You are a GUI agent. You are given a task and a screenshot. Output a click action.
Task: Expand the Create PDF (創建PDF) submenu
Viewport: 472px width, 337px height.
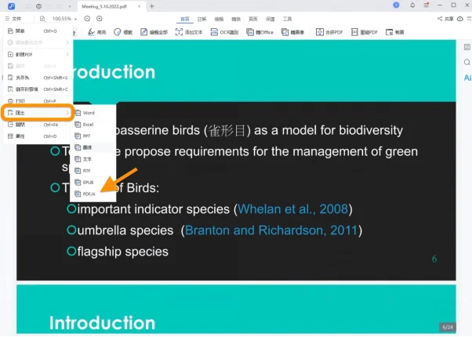pyautogui.click(x=38, y=54)
